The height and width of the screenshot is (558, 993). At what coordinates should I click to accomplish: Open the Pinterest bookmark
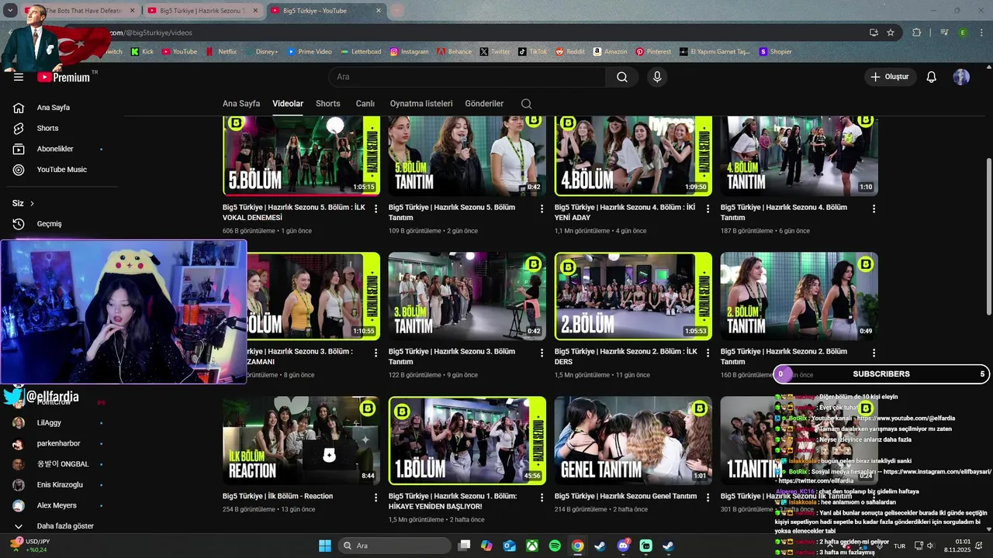653,52
